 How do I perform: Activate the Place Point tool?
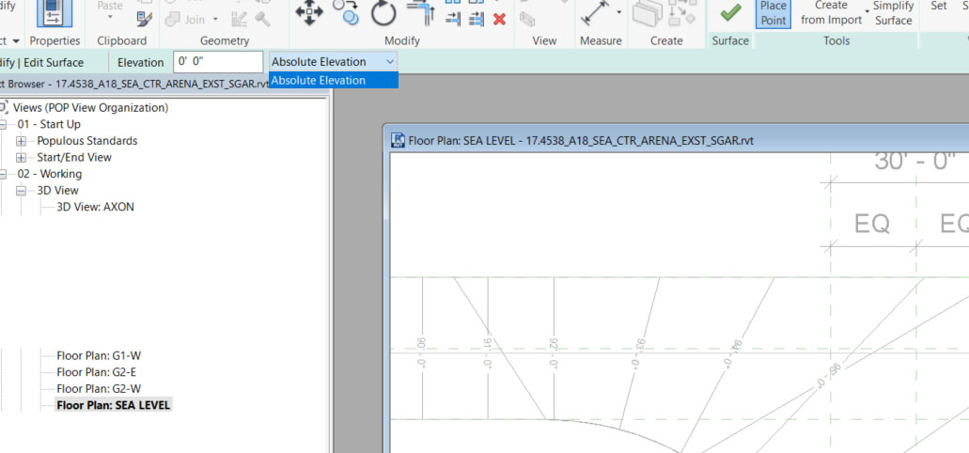pos(774,13)
